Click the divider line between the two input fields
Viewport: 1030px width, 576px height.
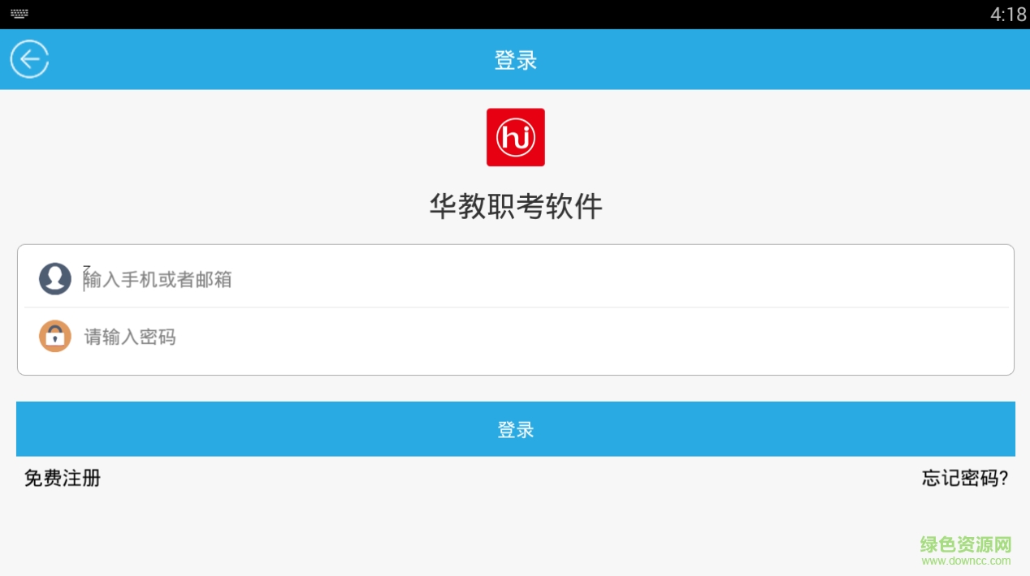[516, 307]
